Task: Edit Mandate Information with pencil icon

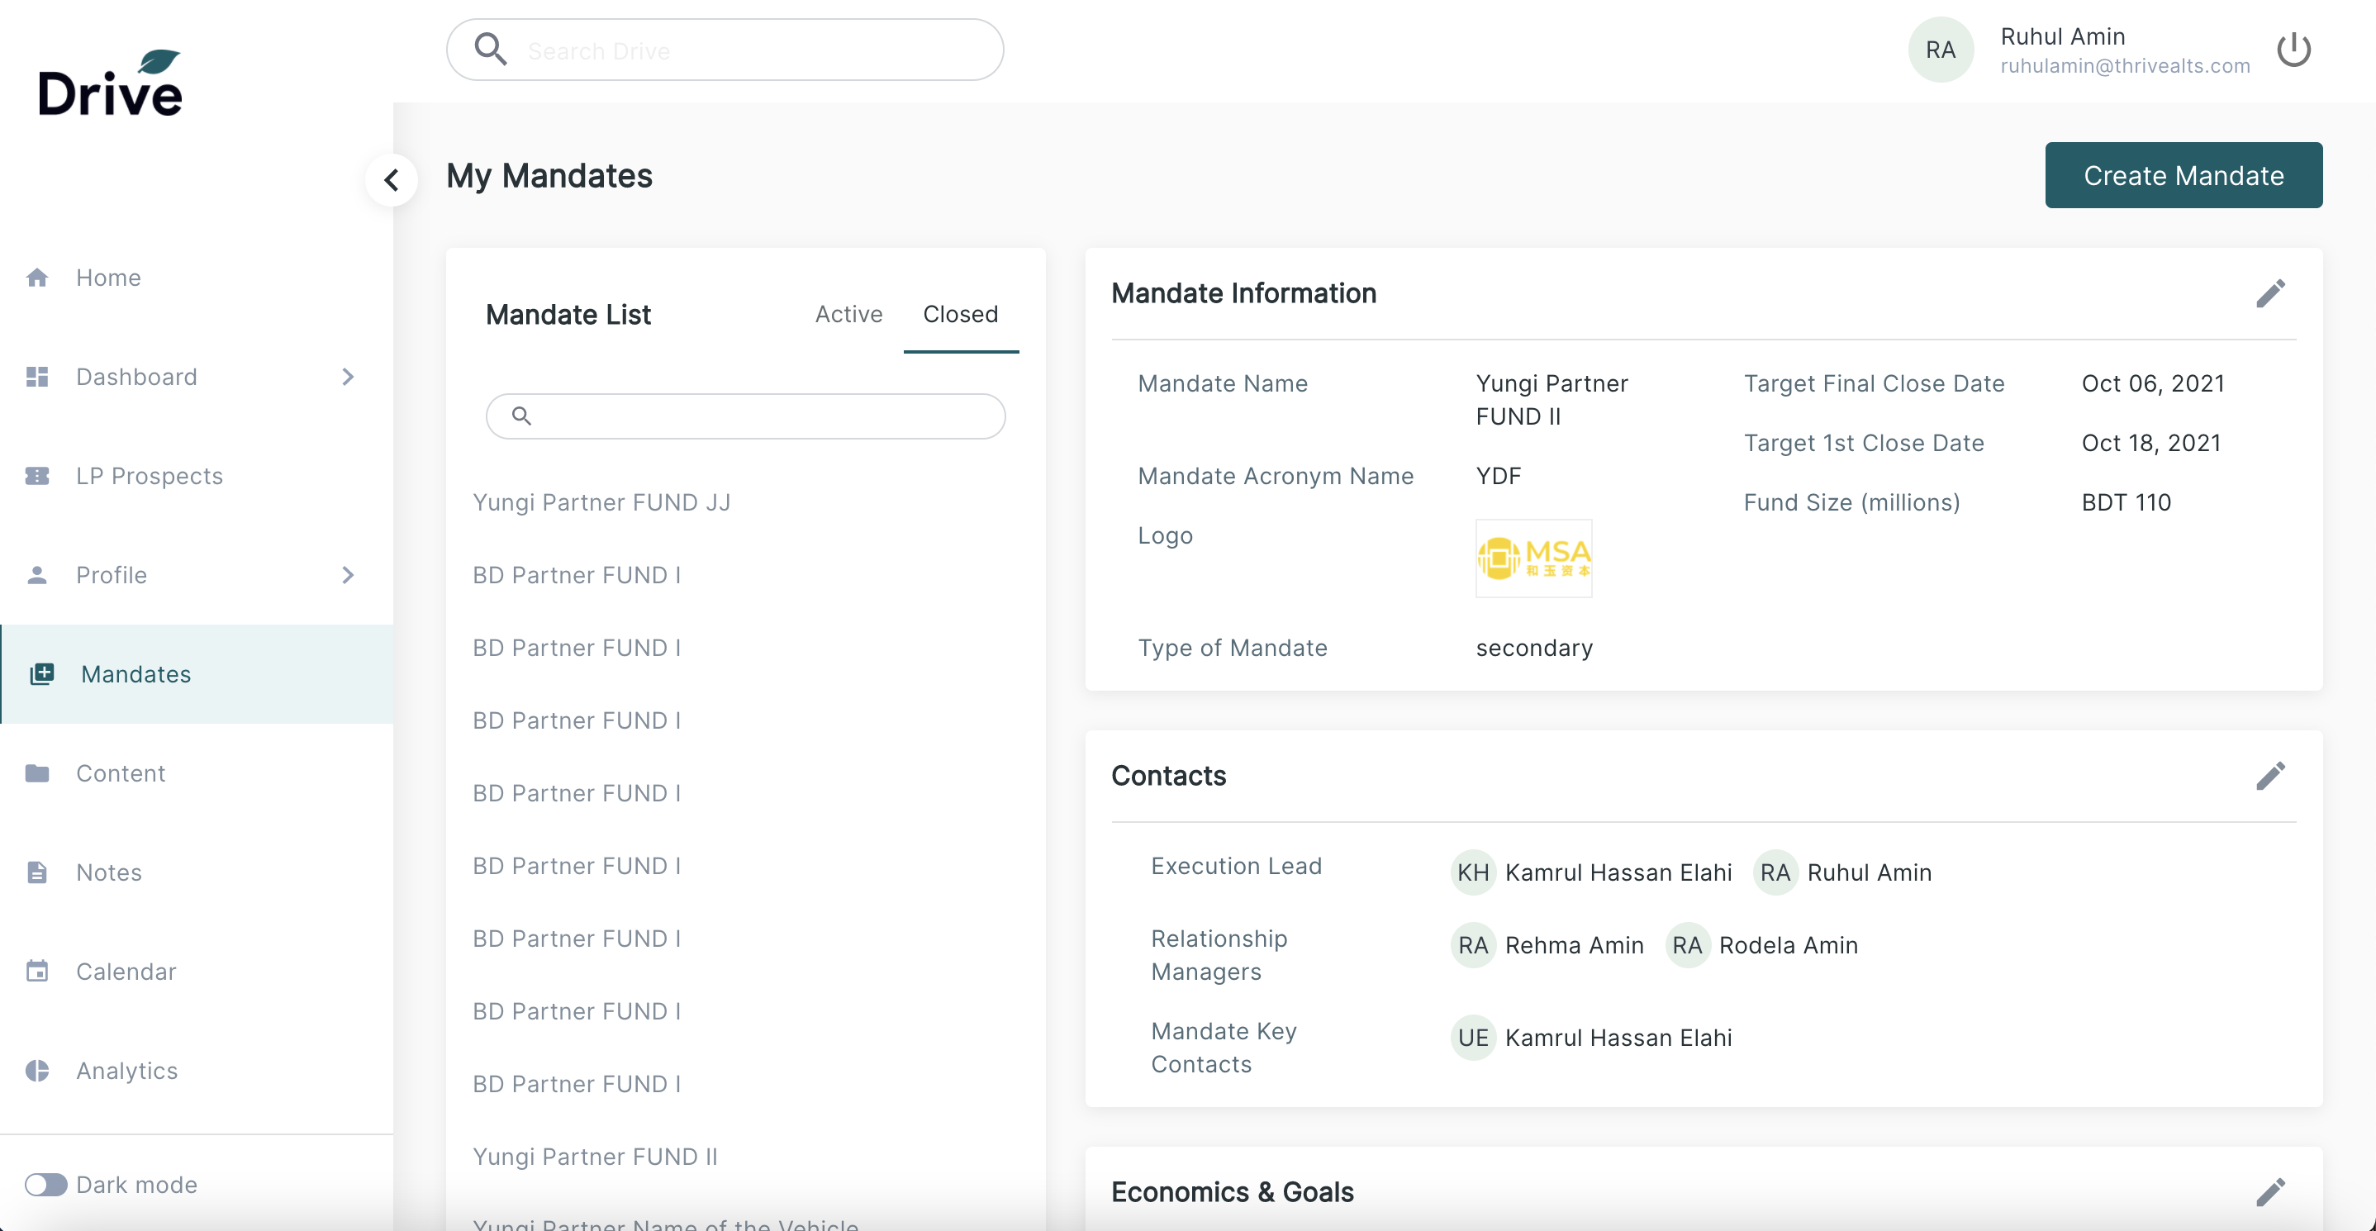Action: click(x=2270, y=293)
